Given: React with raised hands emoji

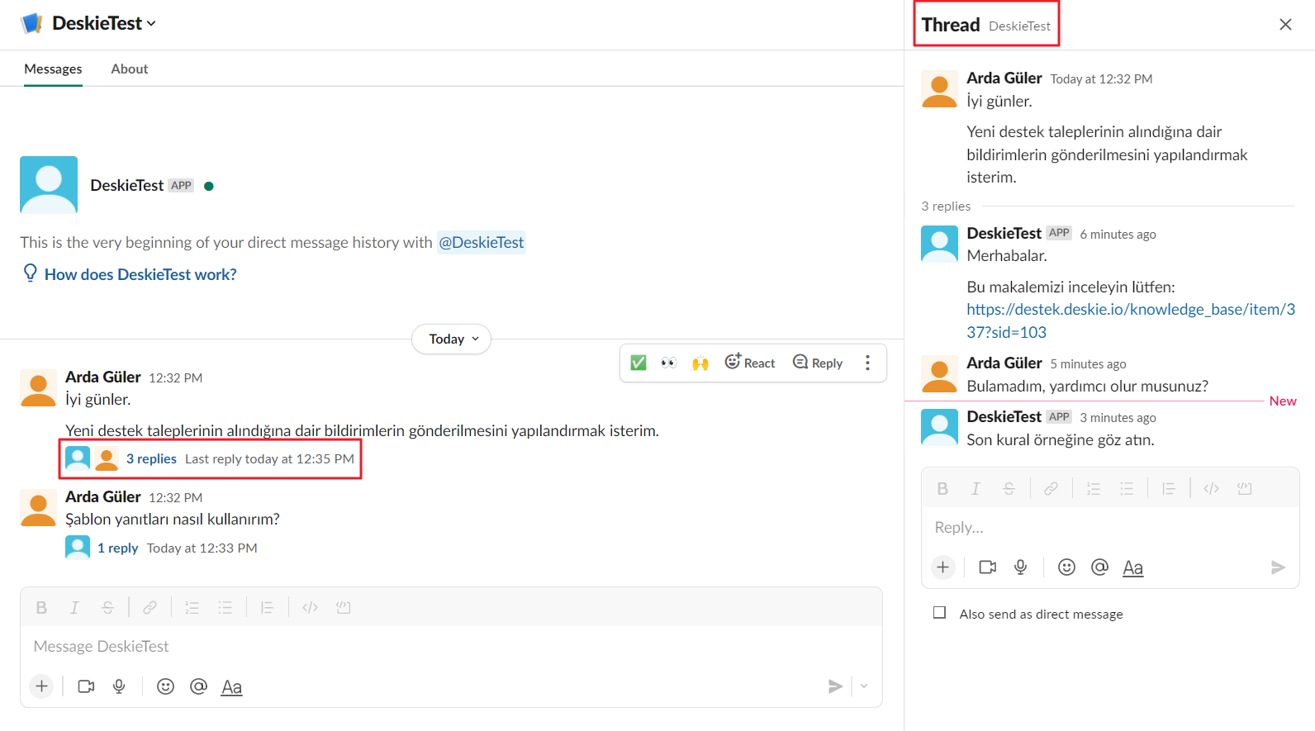Looking at the screenshot, I should (x=700, y=363).
